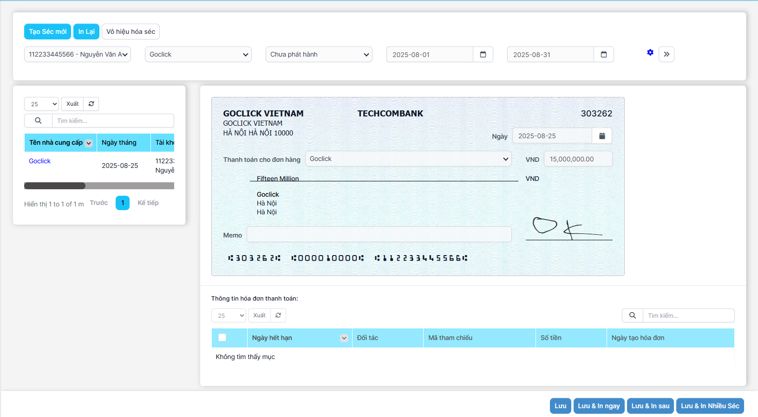This screenshot has height=417, width=758.
Task: Open payee dropdown on the check
Action: (x=408, y=159)
